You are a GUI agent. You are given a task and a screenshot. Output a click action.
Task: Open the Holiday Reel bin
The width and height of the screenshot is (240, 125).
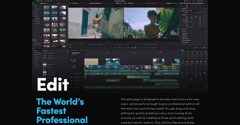pyautogui.click(x=37, y=20)
